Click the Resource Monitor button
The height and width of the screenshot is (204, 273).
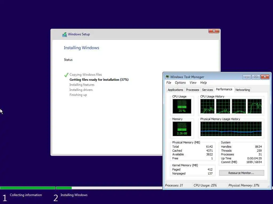pos(241,173)
